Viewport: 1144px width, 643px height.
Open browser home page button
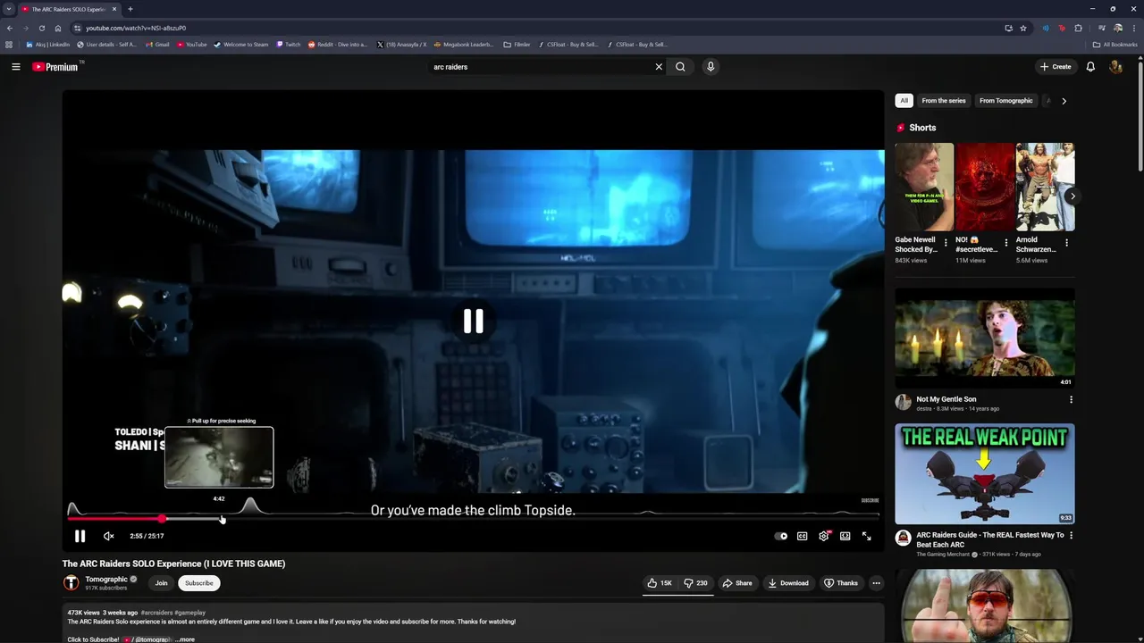[57, 28]
